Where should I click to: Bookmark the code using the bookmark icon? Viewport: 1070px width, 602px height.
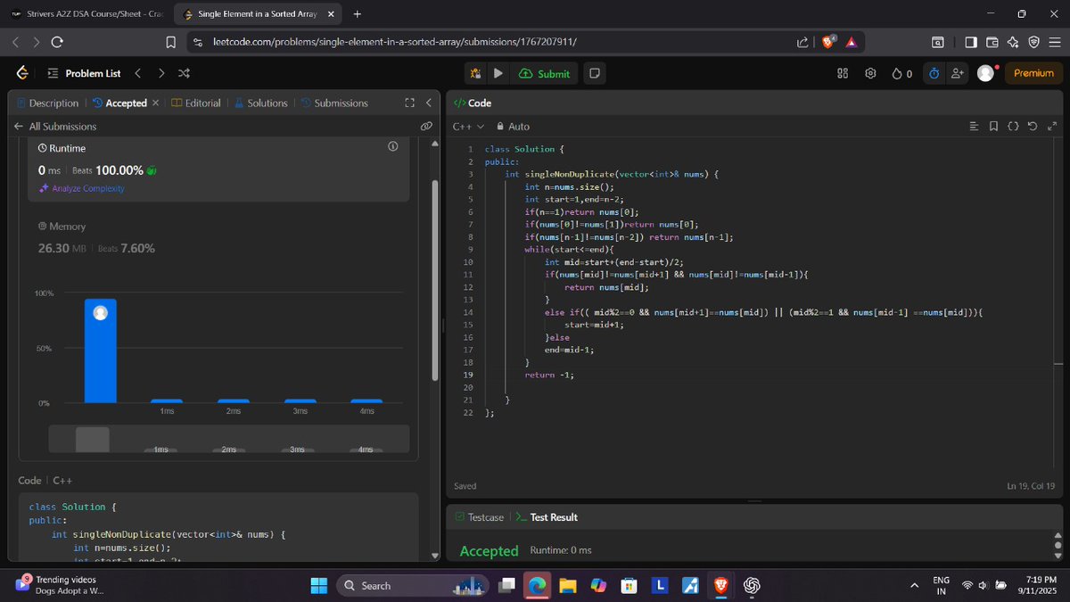(994, 126)
